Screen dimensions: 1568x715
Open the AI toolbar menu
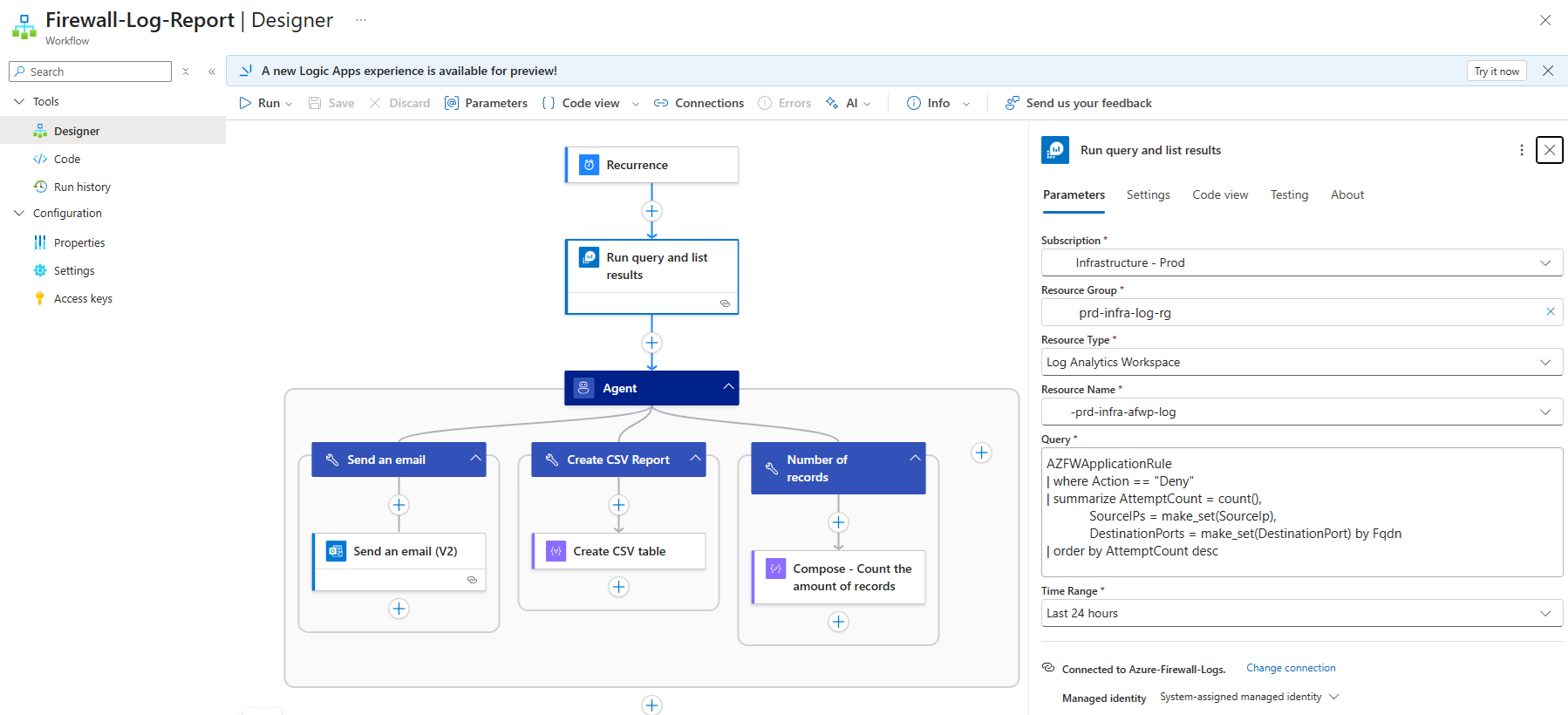[849, 103]
